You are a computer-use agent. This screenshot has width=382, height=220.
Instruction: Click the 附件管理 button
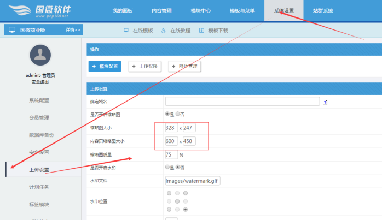(x=183, y=66)
